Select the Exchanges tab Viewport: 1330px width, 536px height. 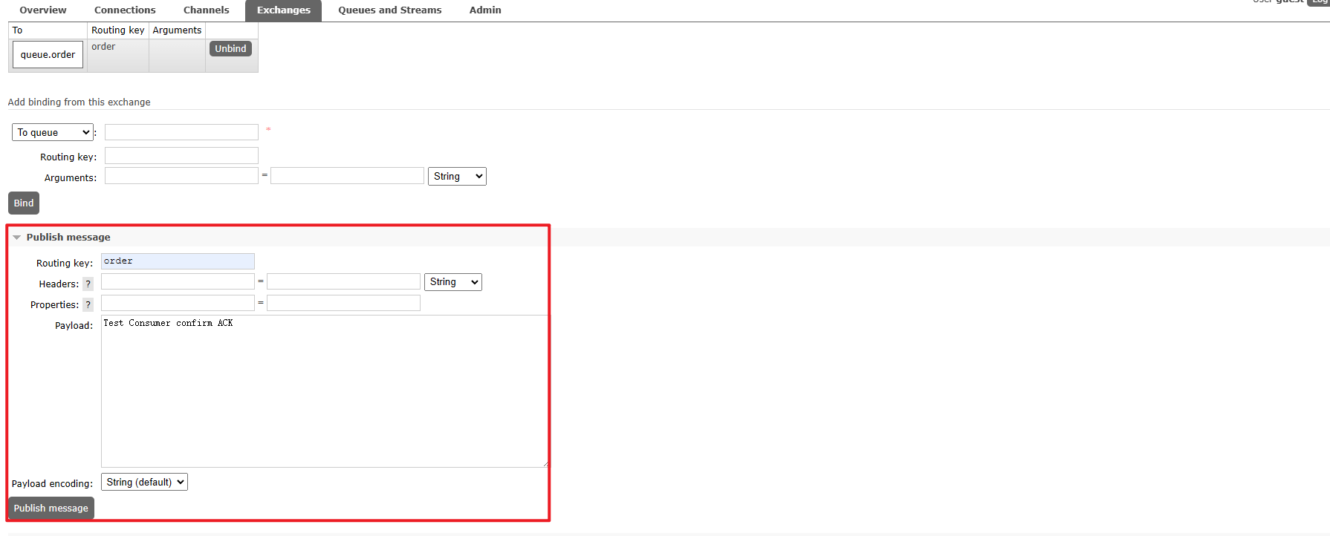[x=283, y=10]
